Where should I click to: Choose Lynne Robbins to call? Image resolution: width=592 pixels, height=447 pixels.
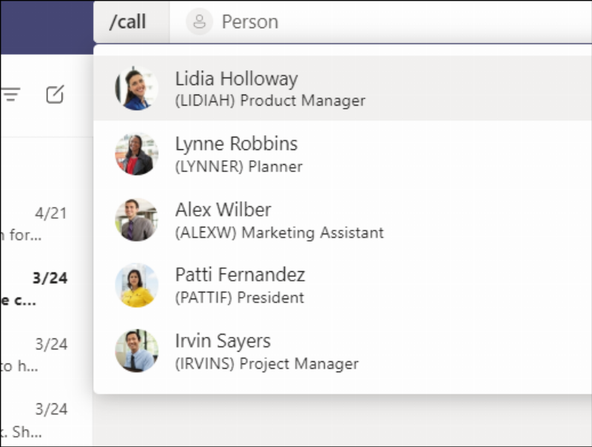[x=343, y=154]
